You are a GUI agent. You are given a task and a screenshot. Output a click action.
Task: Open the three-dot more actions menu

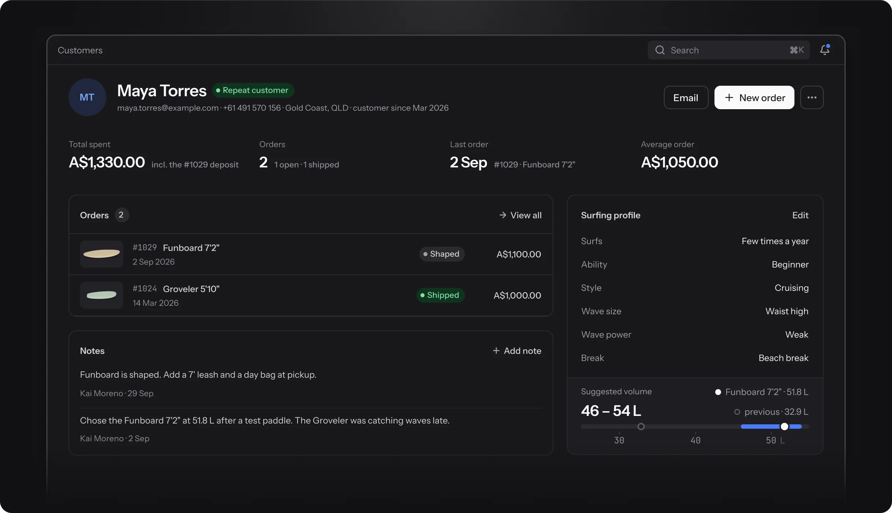(812, 97)
